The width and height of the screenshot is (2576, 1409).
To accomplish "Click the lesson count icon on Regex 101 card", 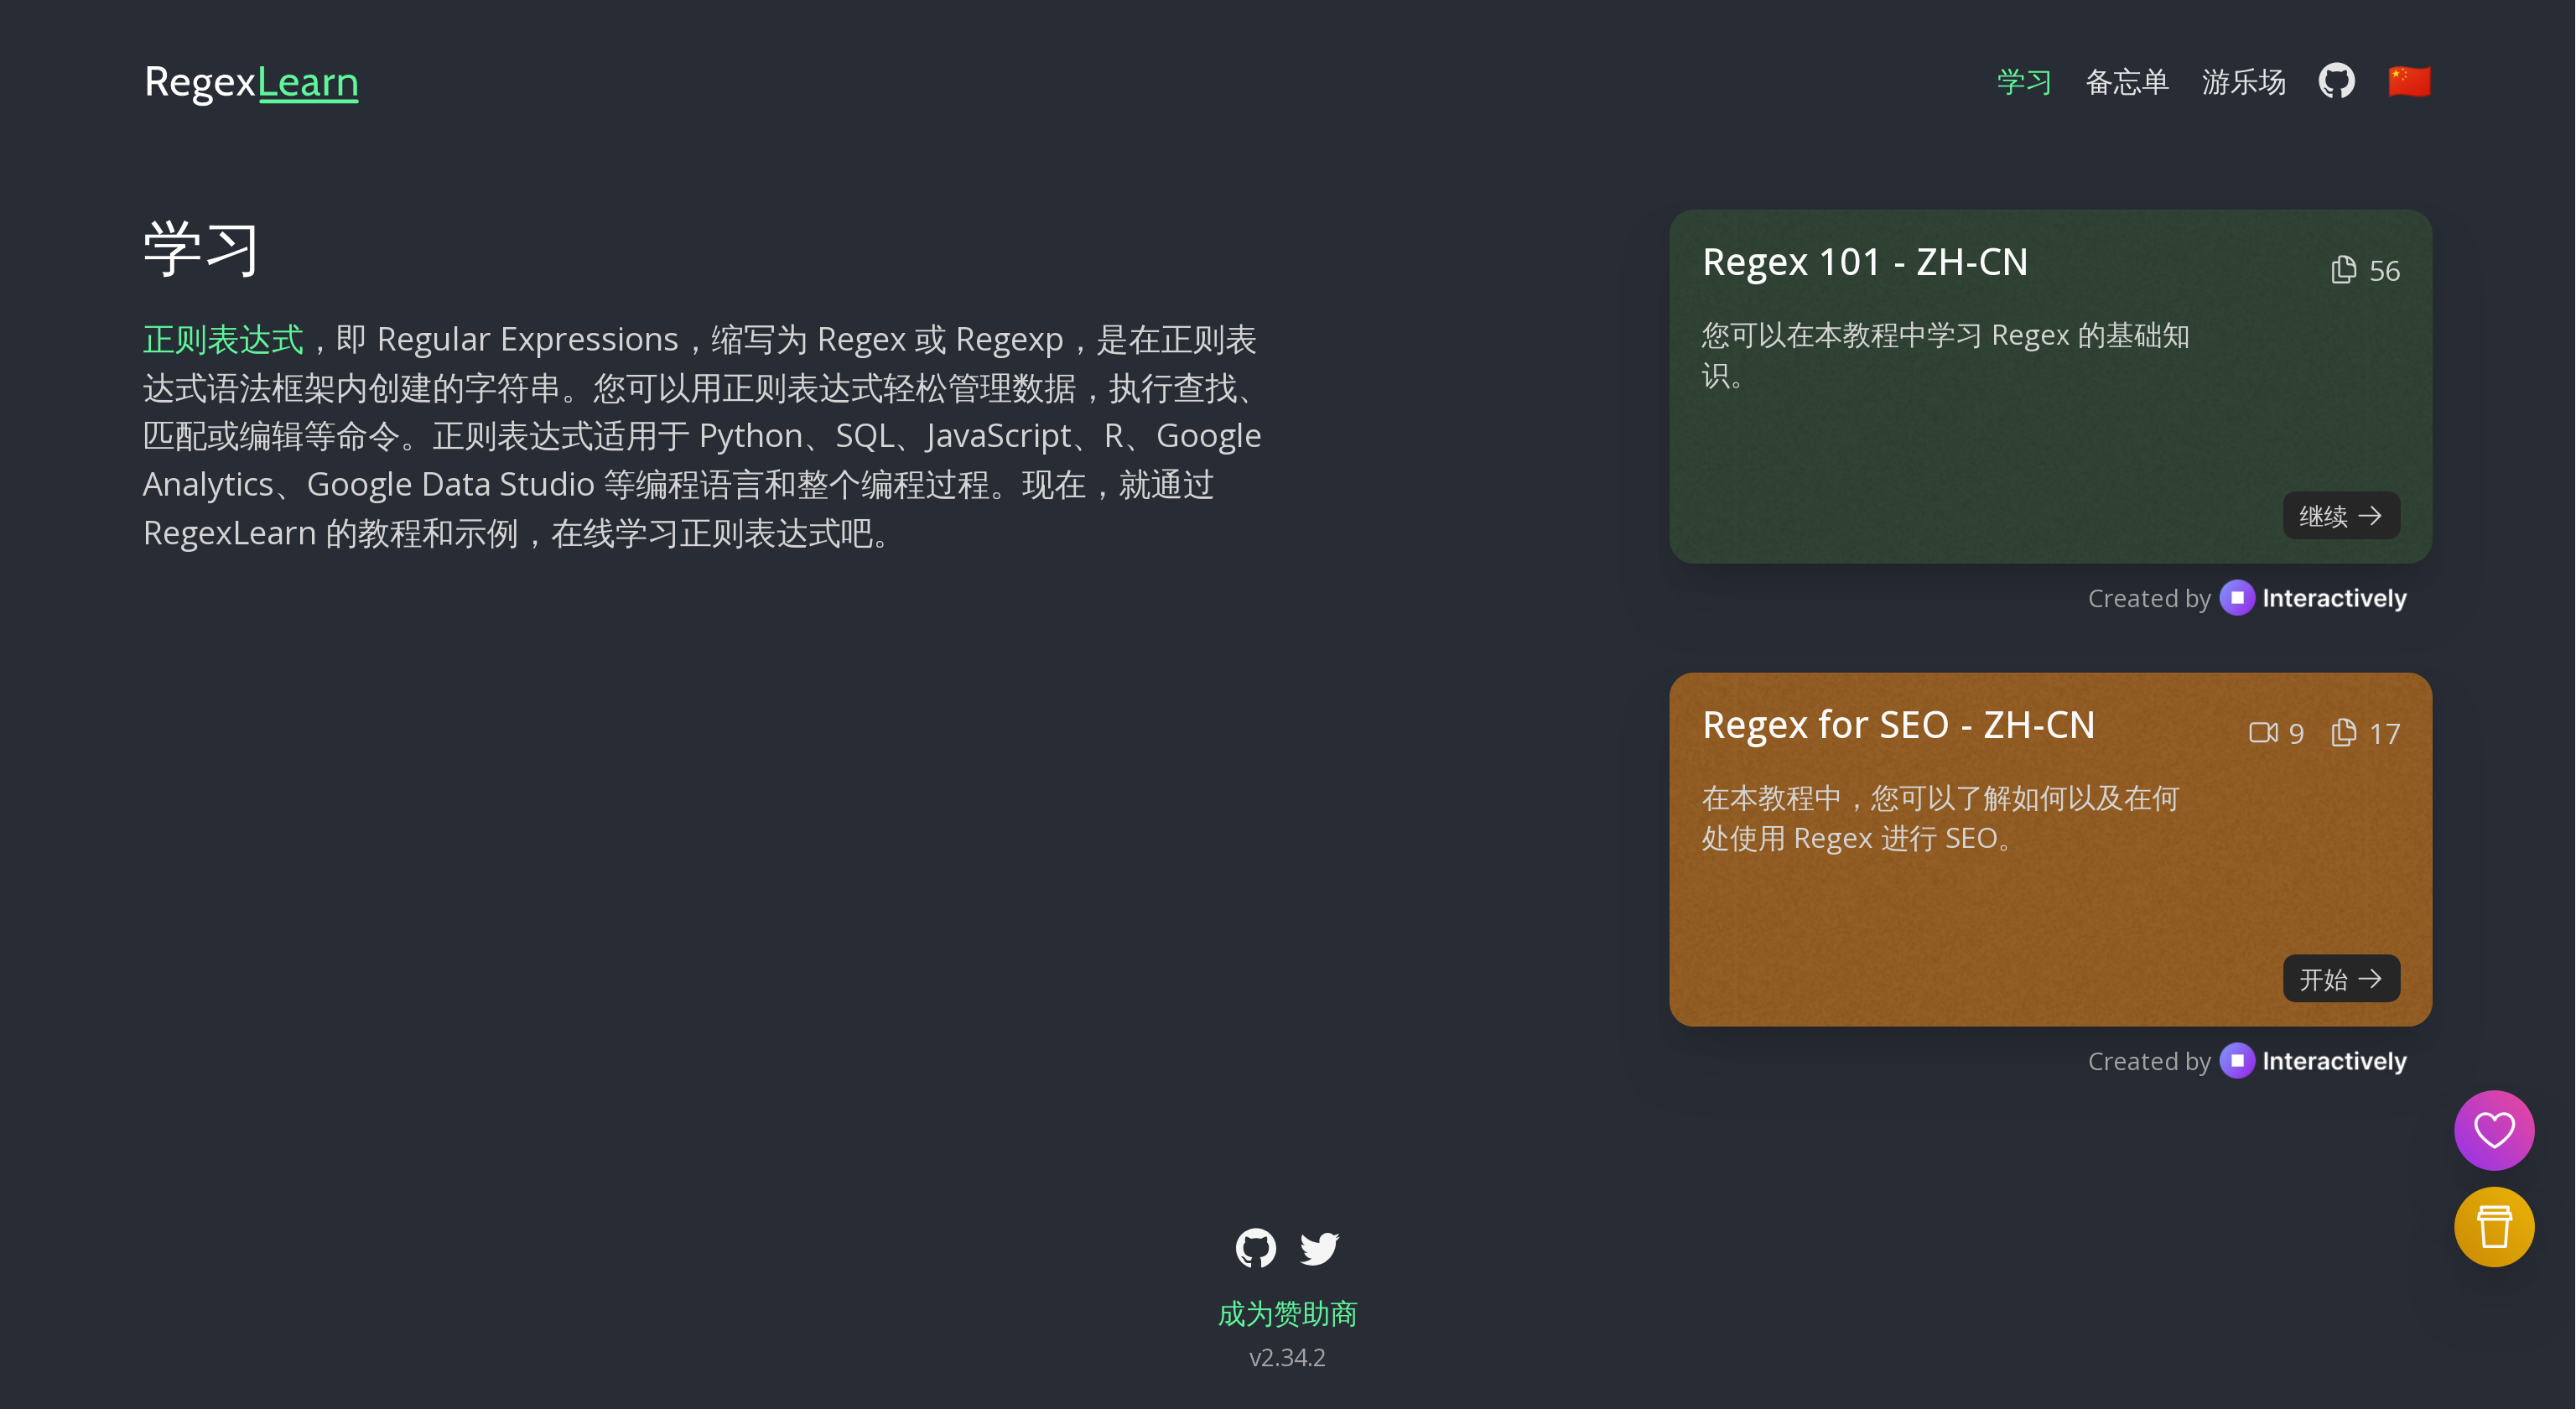I will tap(2343, 270).
